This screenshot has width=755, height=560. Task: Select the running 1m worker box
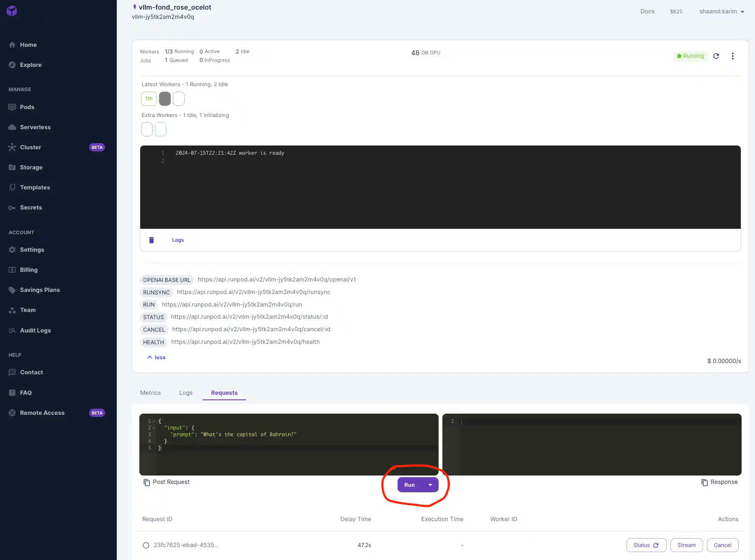(149, 99)
